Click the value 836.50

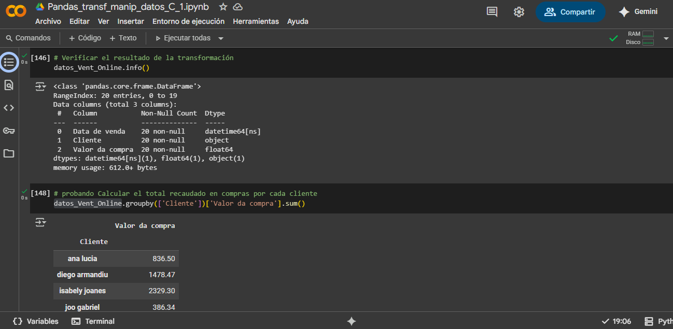point(164,259)
